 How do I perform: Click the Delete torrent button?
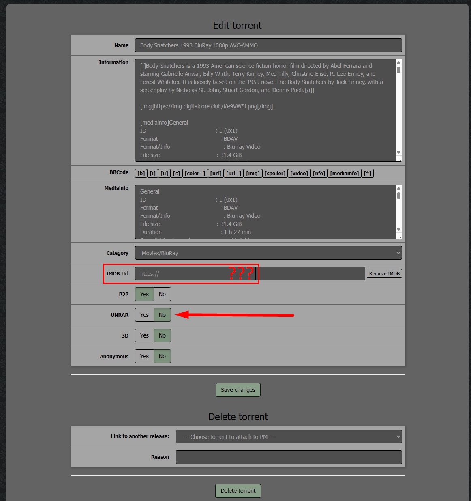coord(238,491)
